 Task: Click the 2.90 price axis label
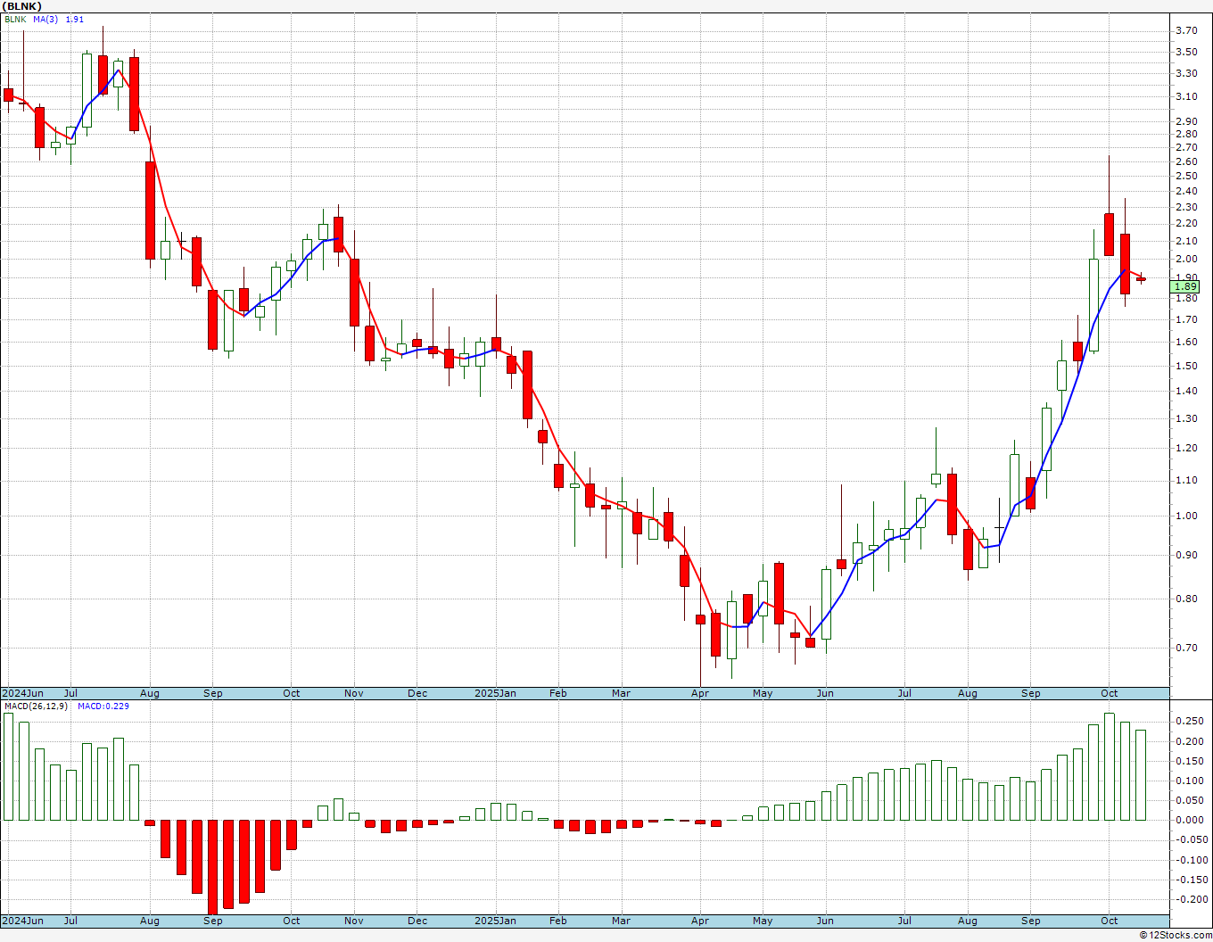1186,121
